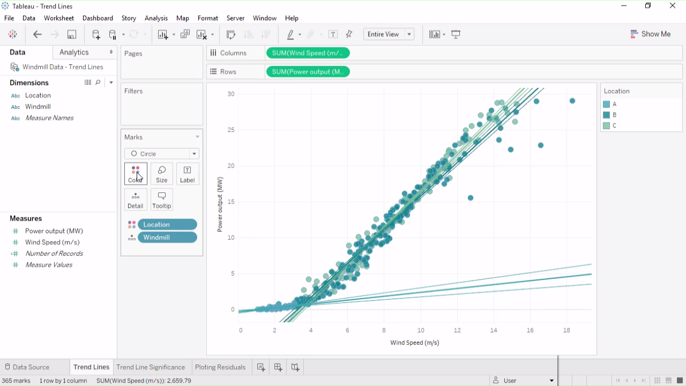Click the Wind Speed (m/s) axis title
The width and height of the screenshot is (686, 386).
pos(415,343)
